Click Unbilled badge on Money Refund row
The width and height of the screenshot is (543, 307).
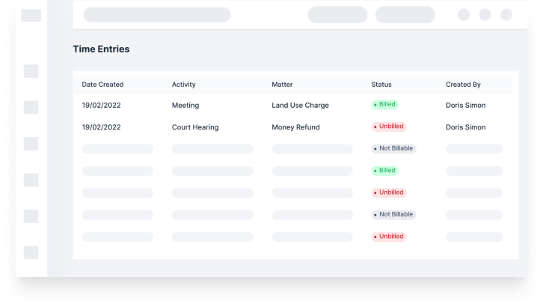[389, 127]
